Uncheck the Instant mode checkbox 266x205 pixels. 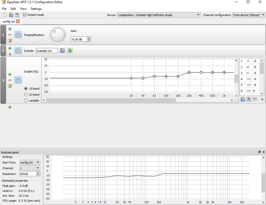pyautogui.click(x=25, y=15)
